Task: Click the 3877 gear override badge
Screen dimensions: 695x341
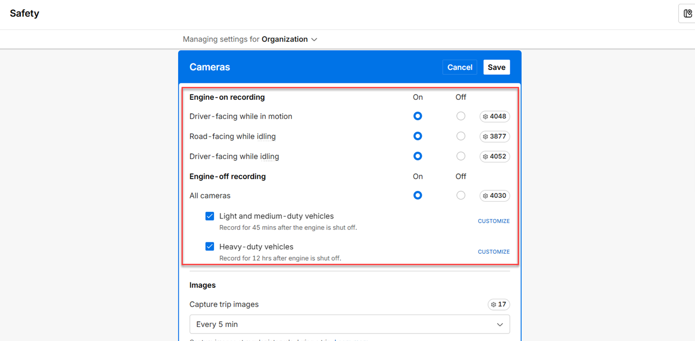Action: [494, 137]
